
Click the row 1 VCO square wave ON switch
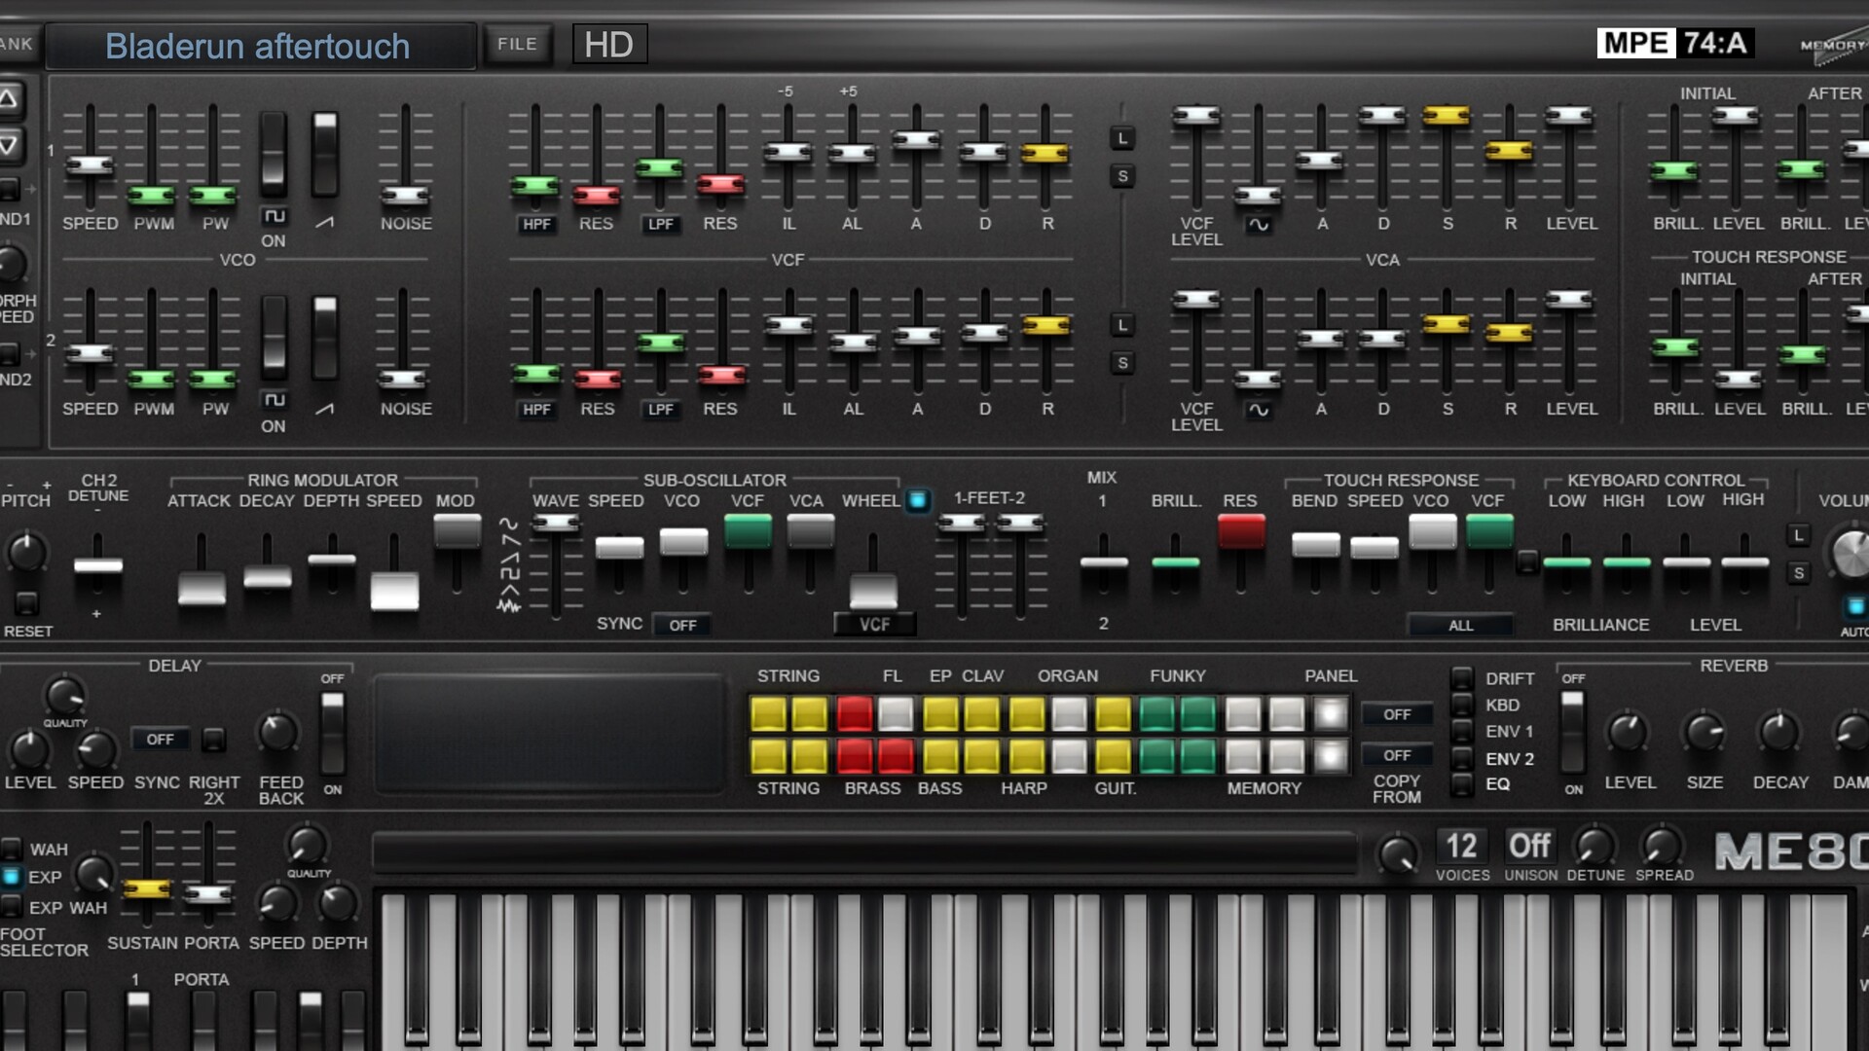coord(274,154)
